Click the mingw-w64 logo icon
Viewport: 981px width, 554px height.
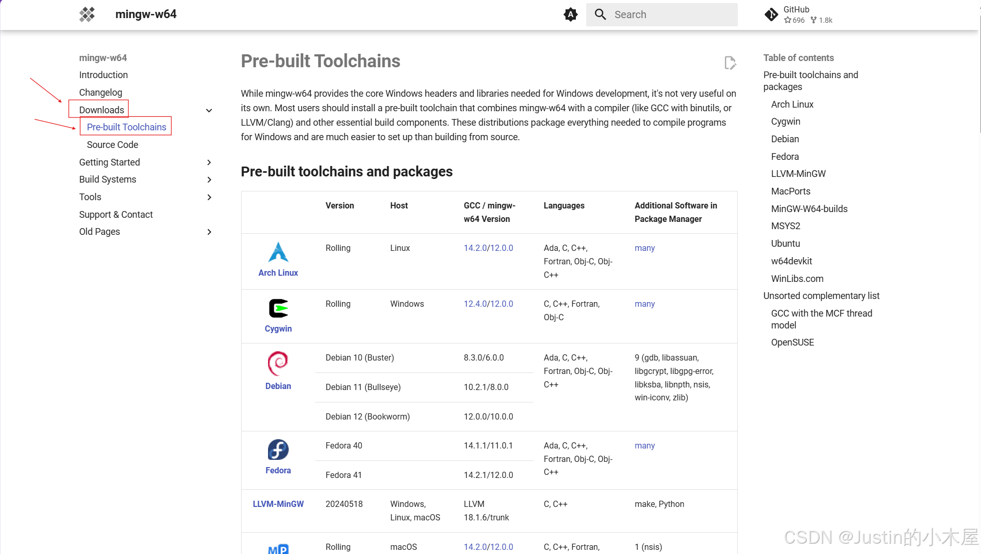87,14
